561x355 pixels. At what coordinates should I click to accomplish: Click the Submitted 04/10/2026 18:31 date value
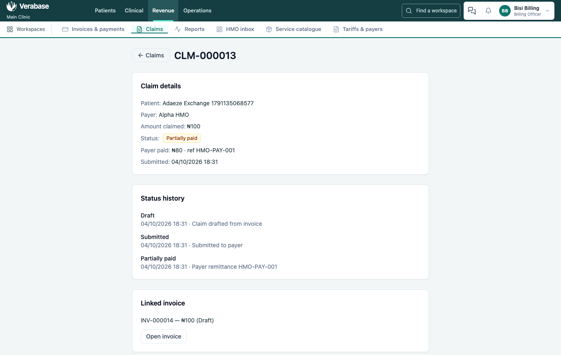[x=195, y=162]
